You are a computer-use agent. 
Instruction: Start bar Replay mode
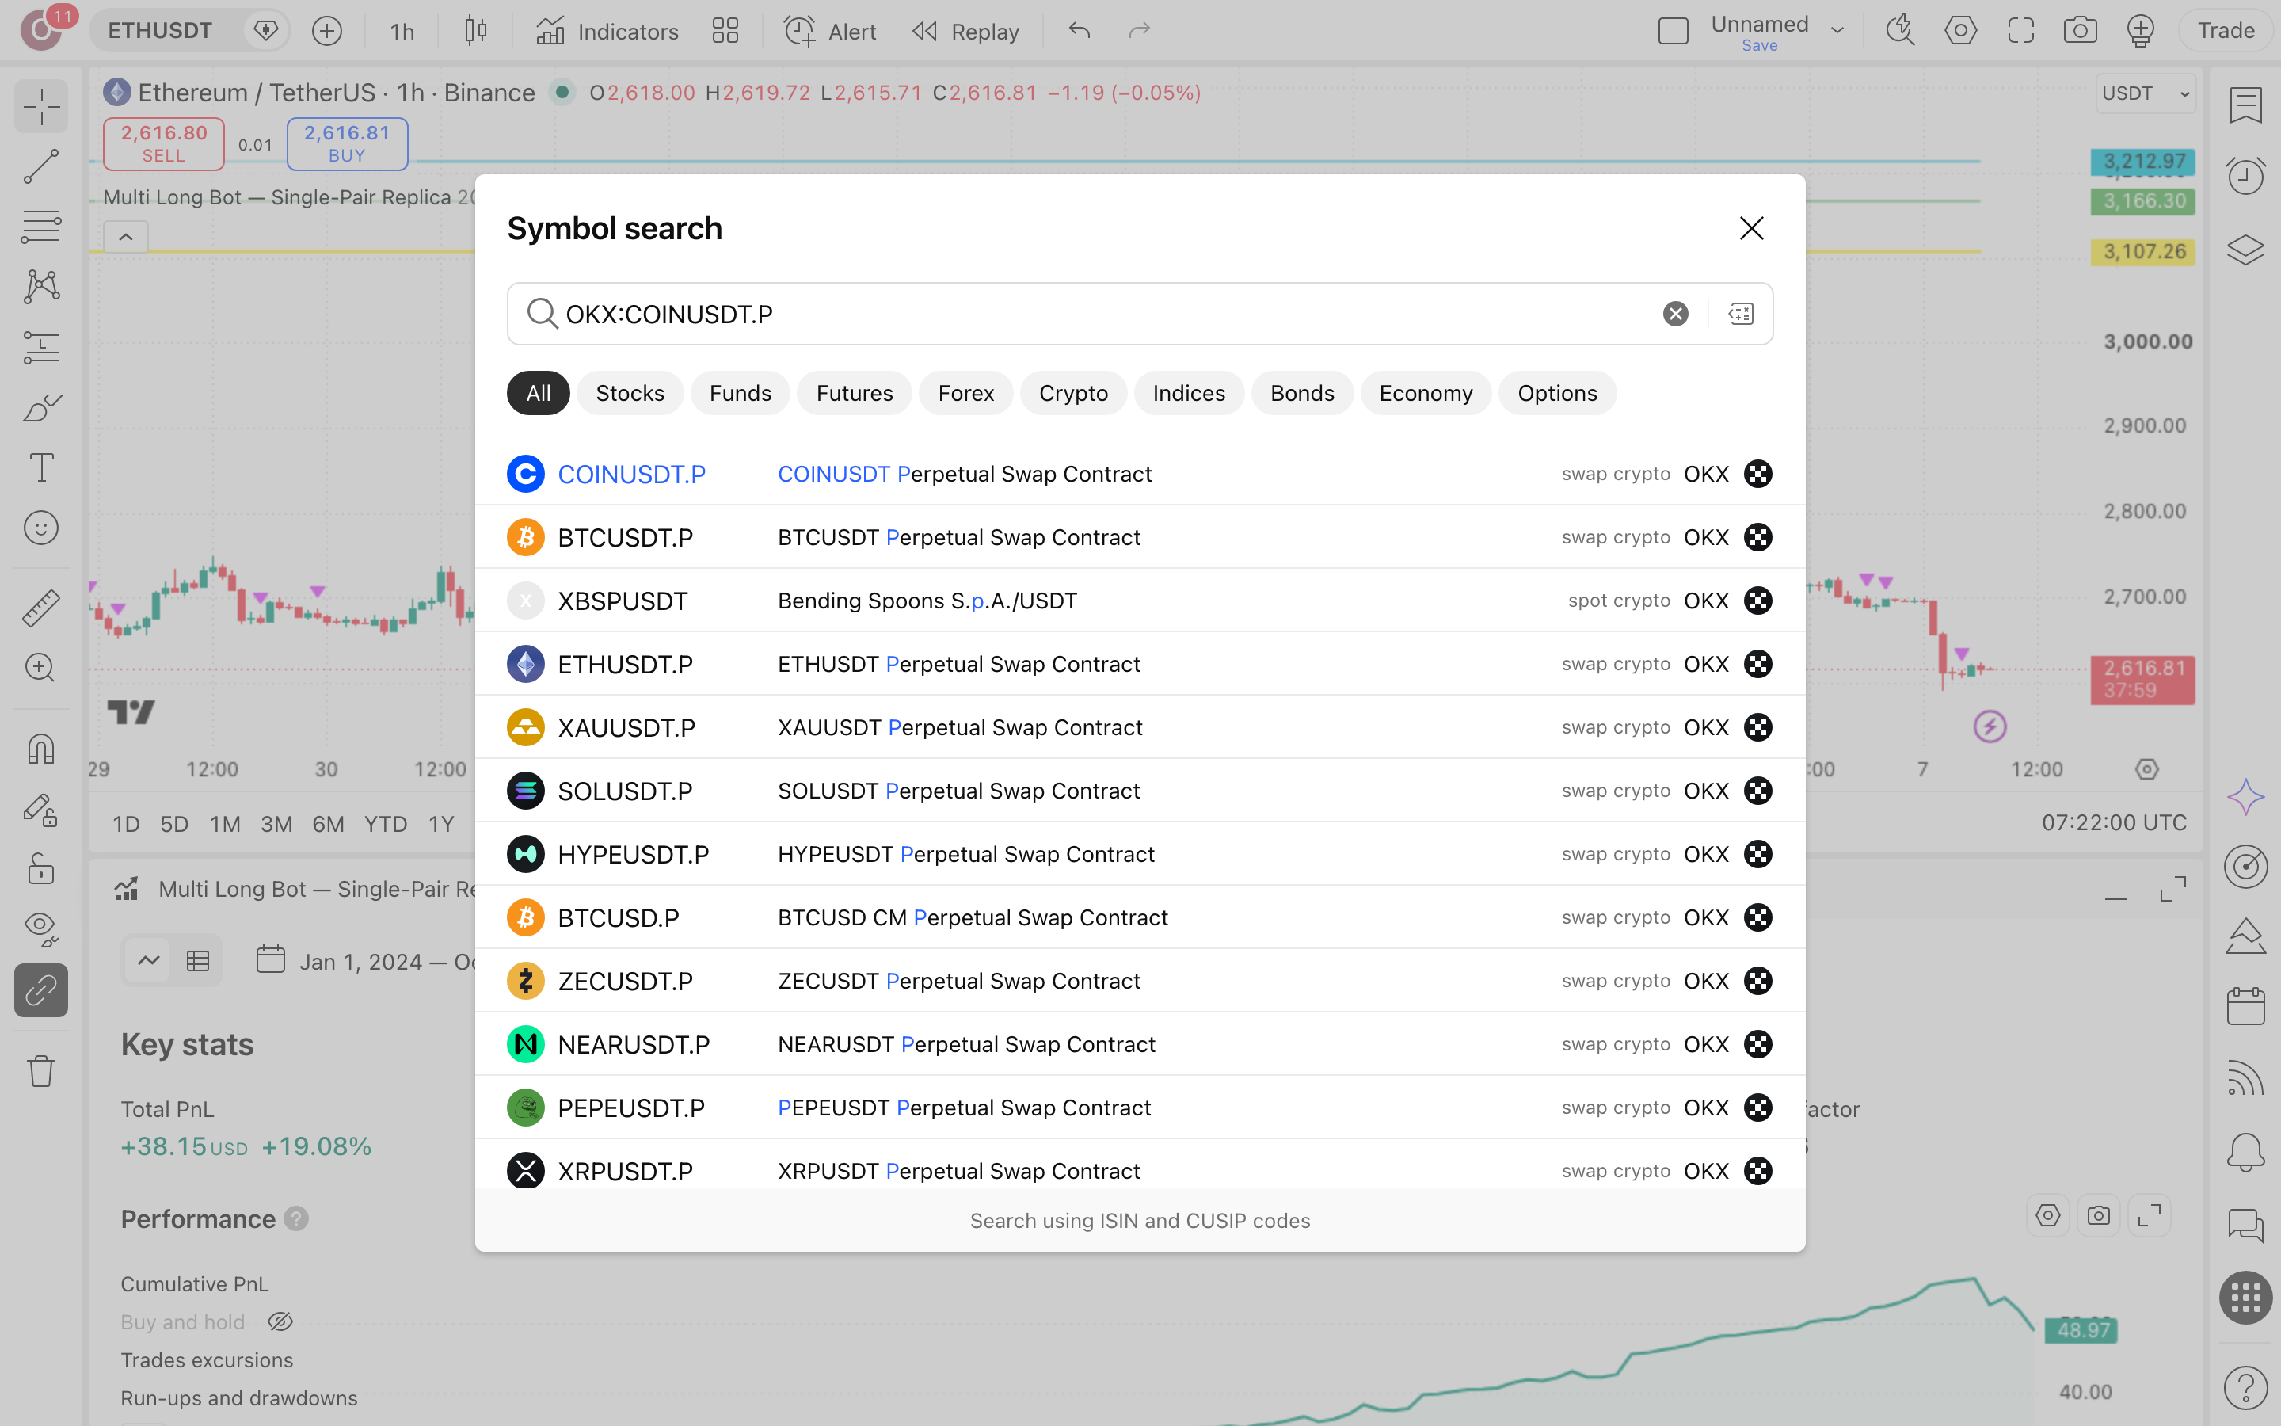[x=966, y=31]
